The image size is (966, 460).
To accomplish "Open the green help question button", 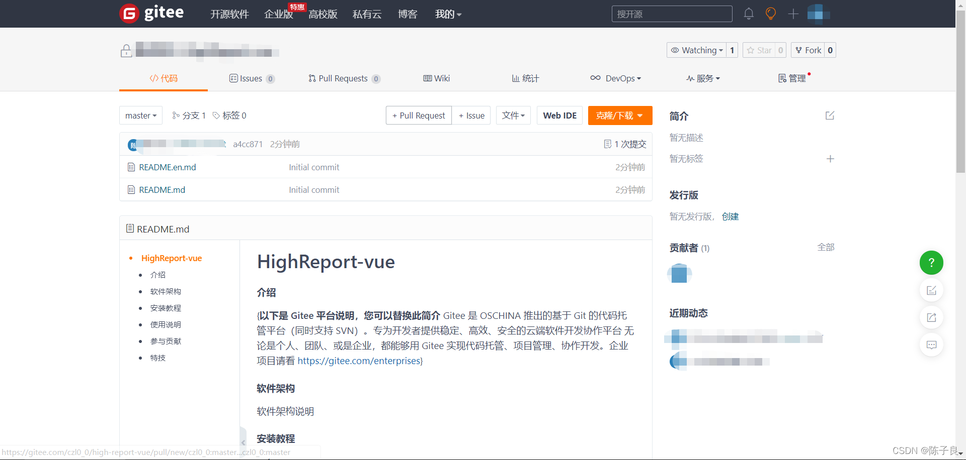I will (931, 263).
